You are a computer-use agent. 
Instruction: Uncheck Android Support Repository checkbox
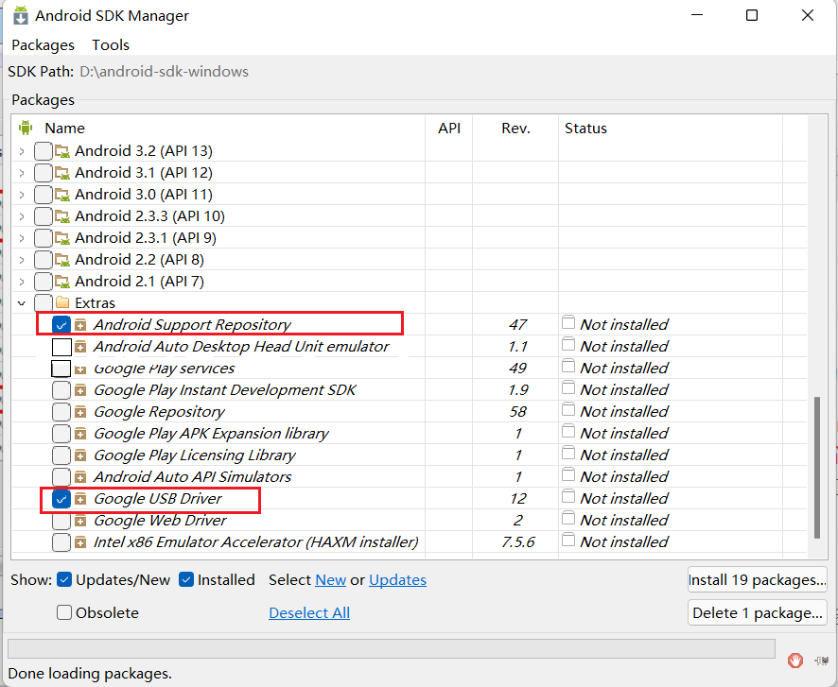point(61,324)
